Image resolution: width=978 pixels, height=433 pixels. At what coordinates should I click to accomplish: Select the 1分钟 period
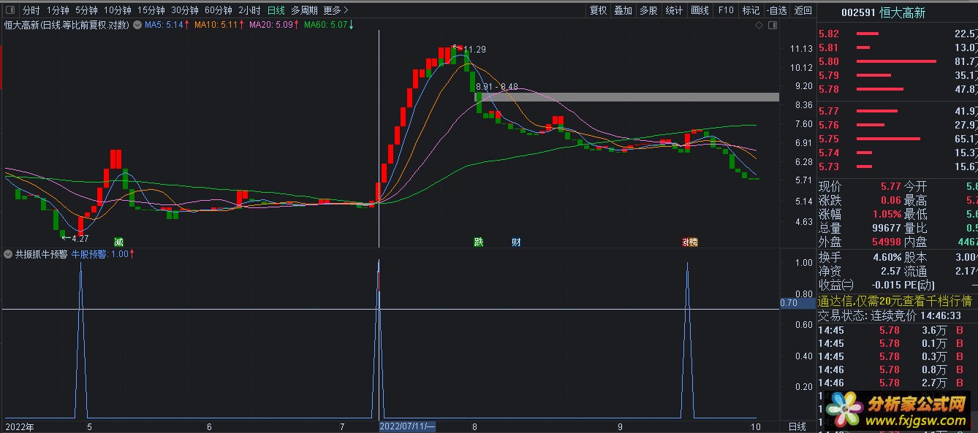coord(58,10)
